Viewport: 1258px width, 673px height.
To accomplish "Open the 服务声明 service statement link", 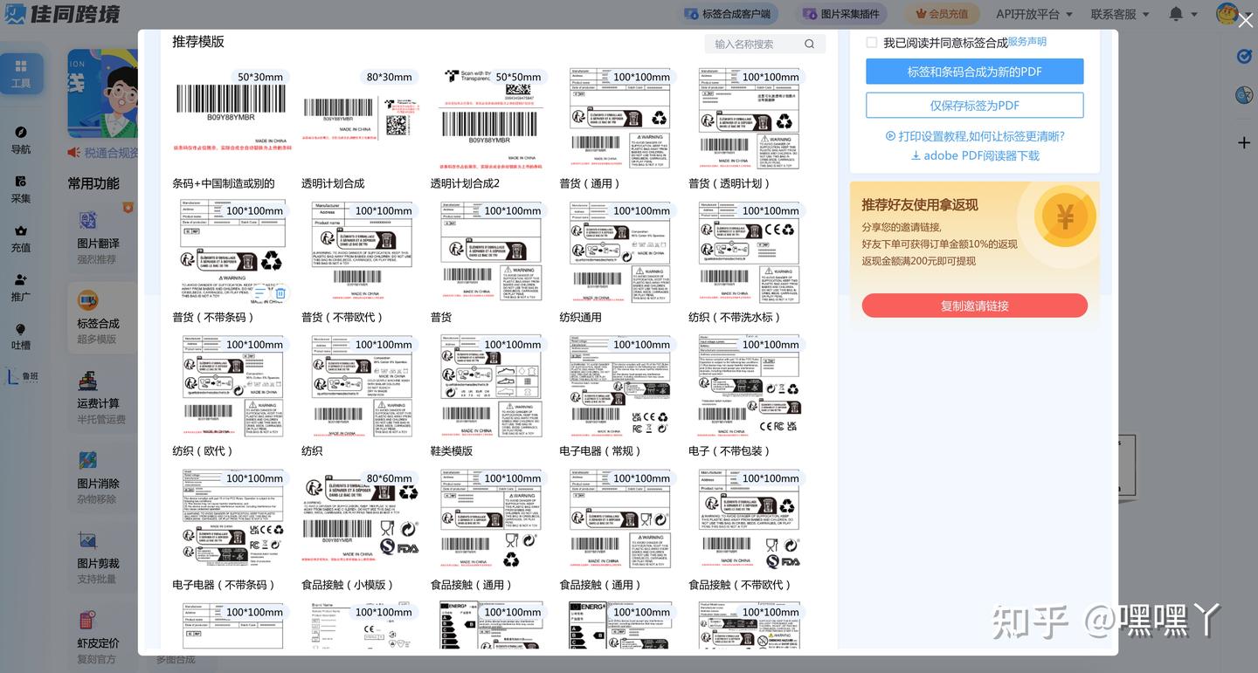I will click(1028, 41).
